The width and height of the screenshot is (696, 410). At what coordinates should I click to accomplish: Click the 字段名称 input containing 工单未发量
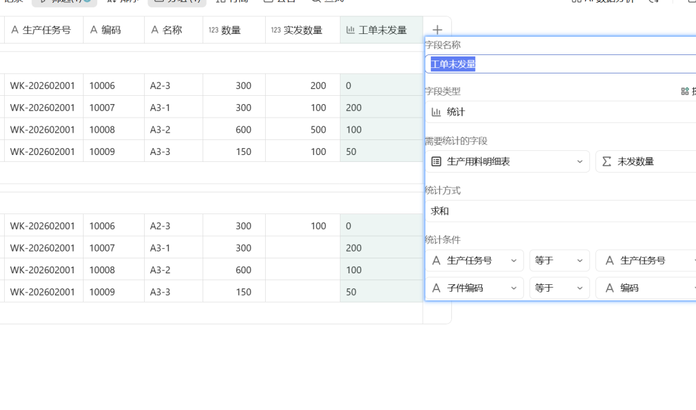click(561, 64)
